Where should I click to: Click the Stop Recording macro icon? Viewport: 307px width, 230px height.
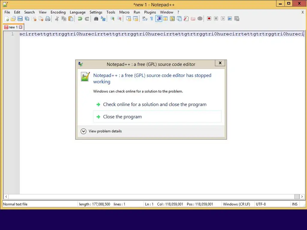click(216, 19)
